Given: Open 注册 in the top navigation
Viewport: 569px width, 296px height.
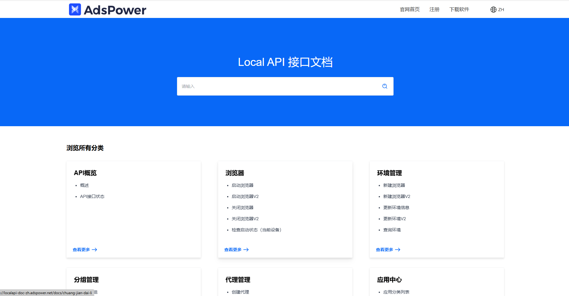Looking at the screenshot, I should pos(434,10).
